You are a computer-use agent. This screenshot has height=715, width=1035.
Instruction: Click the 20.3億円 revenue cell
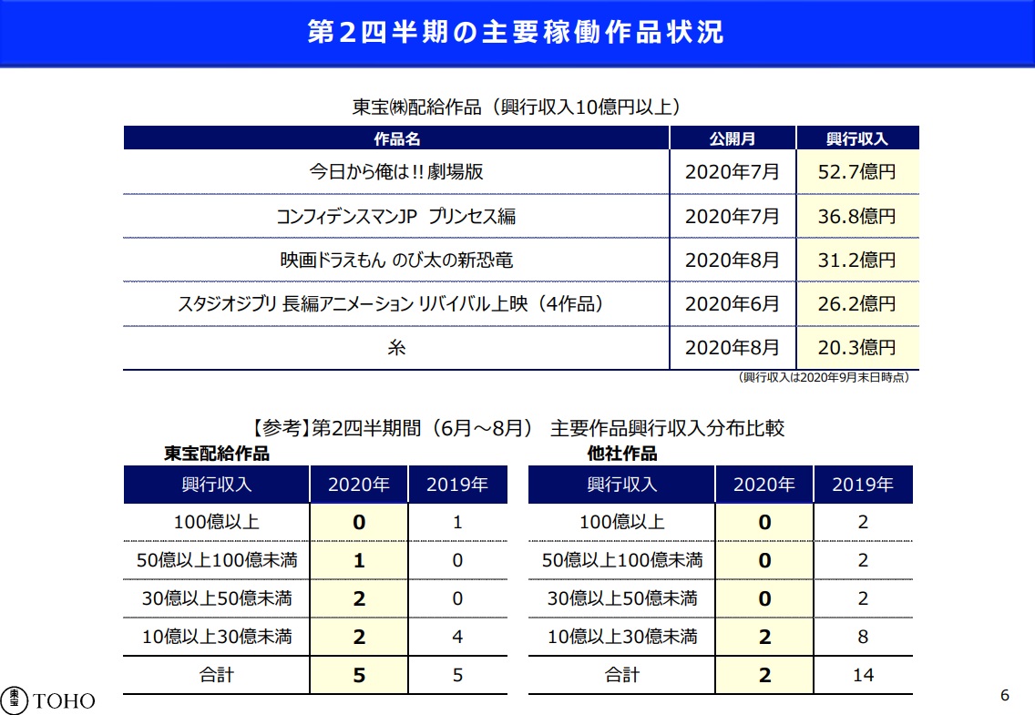tap(856, 348)
